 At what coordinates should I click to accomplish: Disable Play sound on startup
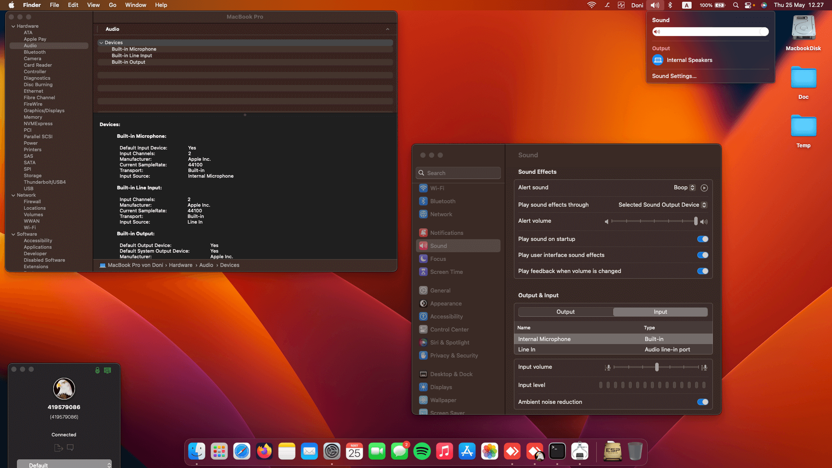click(702, 239)
